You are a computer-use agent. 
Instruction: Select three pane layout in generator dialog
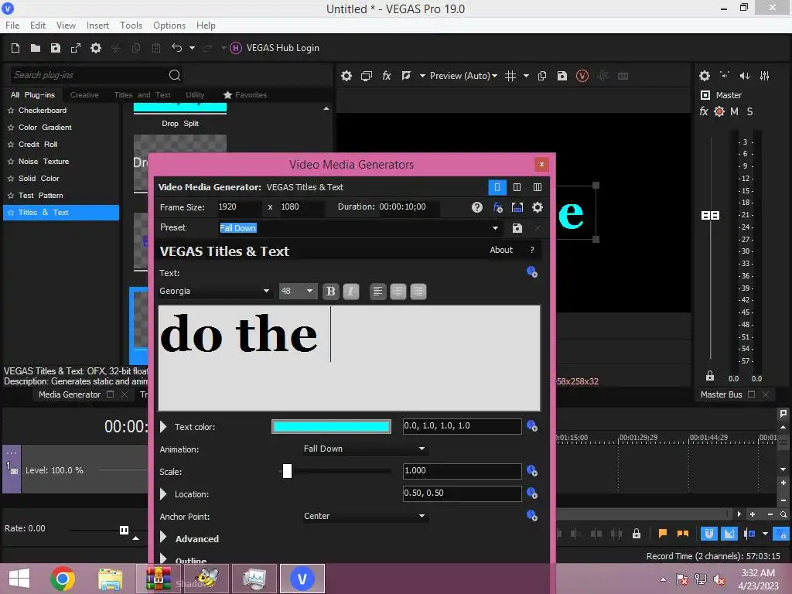(x=538, y=187)
